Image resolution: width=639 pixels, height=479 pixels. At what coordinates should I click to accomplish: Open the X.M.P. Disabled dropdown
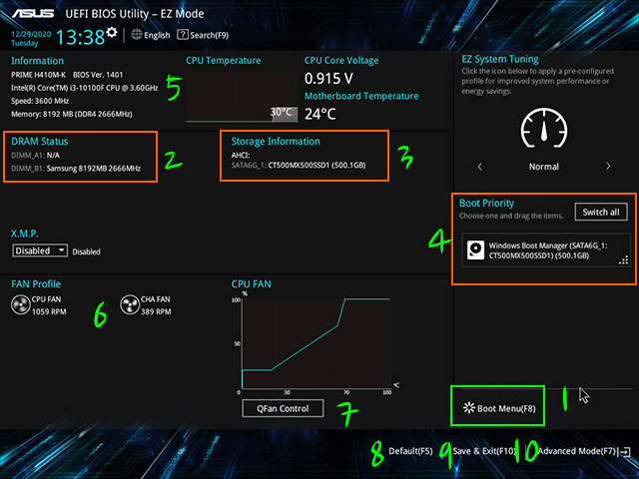[40, 250]
